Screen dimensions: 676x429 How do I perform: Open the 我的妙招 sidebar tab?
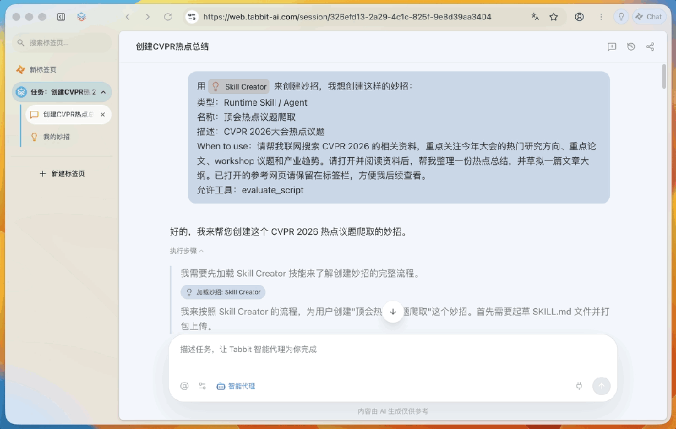(x=68, y=137)
